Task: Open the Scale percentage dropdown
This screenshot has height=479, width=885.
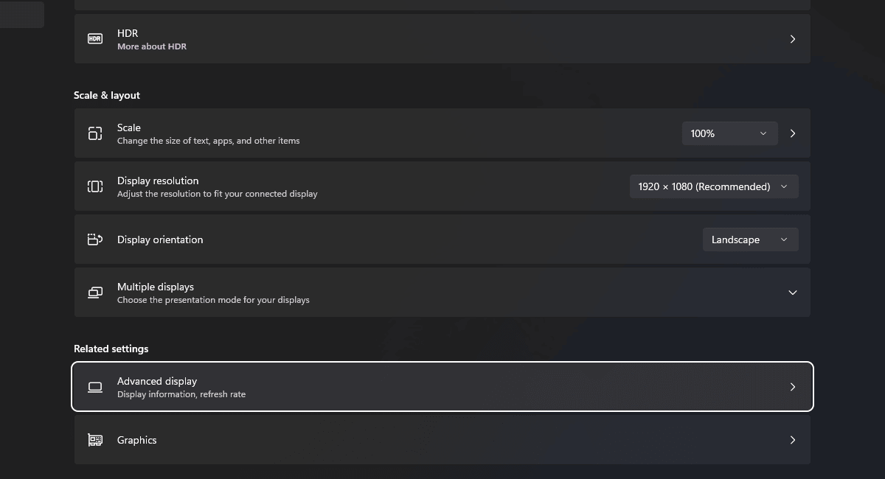Action: (x=729, y=133)
